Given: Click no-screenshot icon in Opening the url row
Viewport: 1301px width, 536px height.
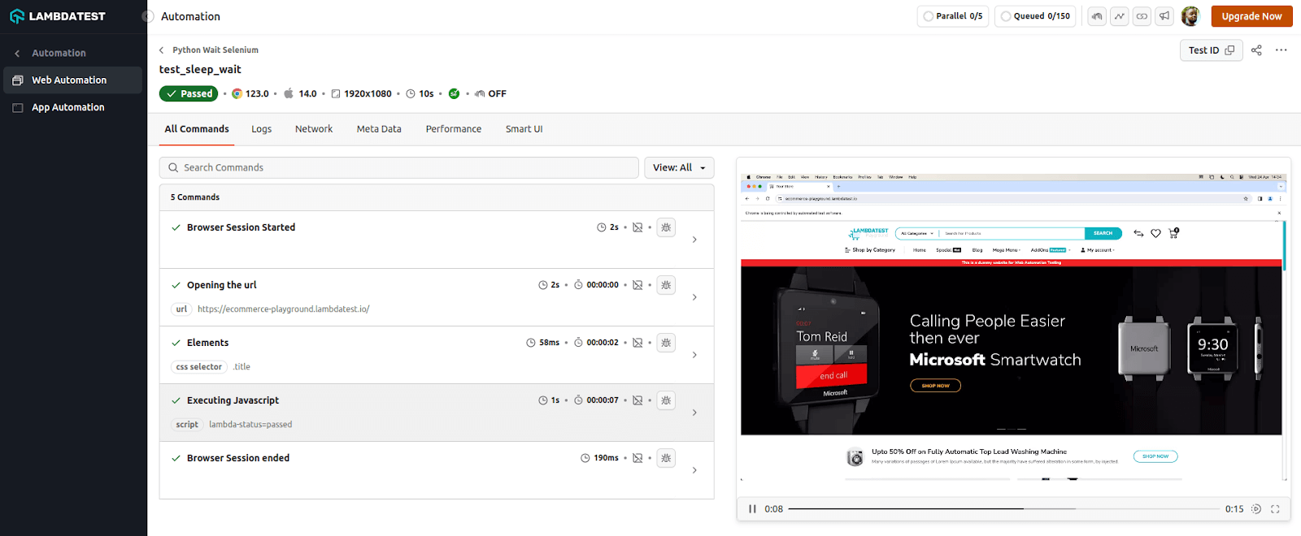Looking at the screenshot, I should (x=637, y=285).
